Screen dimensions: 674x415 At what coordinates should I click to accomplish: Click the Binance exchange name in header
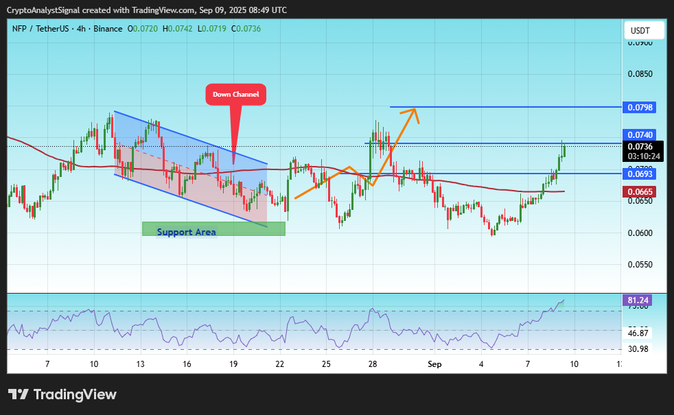(x=108, y=29)
